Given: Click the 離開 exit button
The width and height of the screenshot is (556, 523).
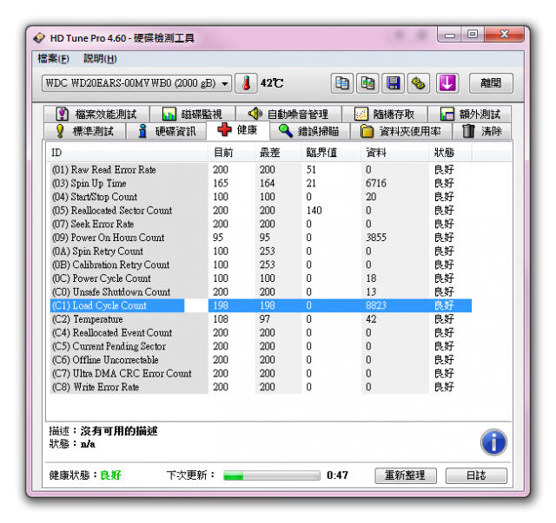Looking at the screenshot, I should 491,83.
